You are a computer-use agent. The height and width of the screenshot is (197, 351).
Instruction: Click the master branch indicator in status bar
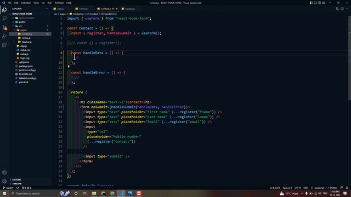[x=8, y=188]
